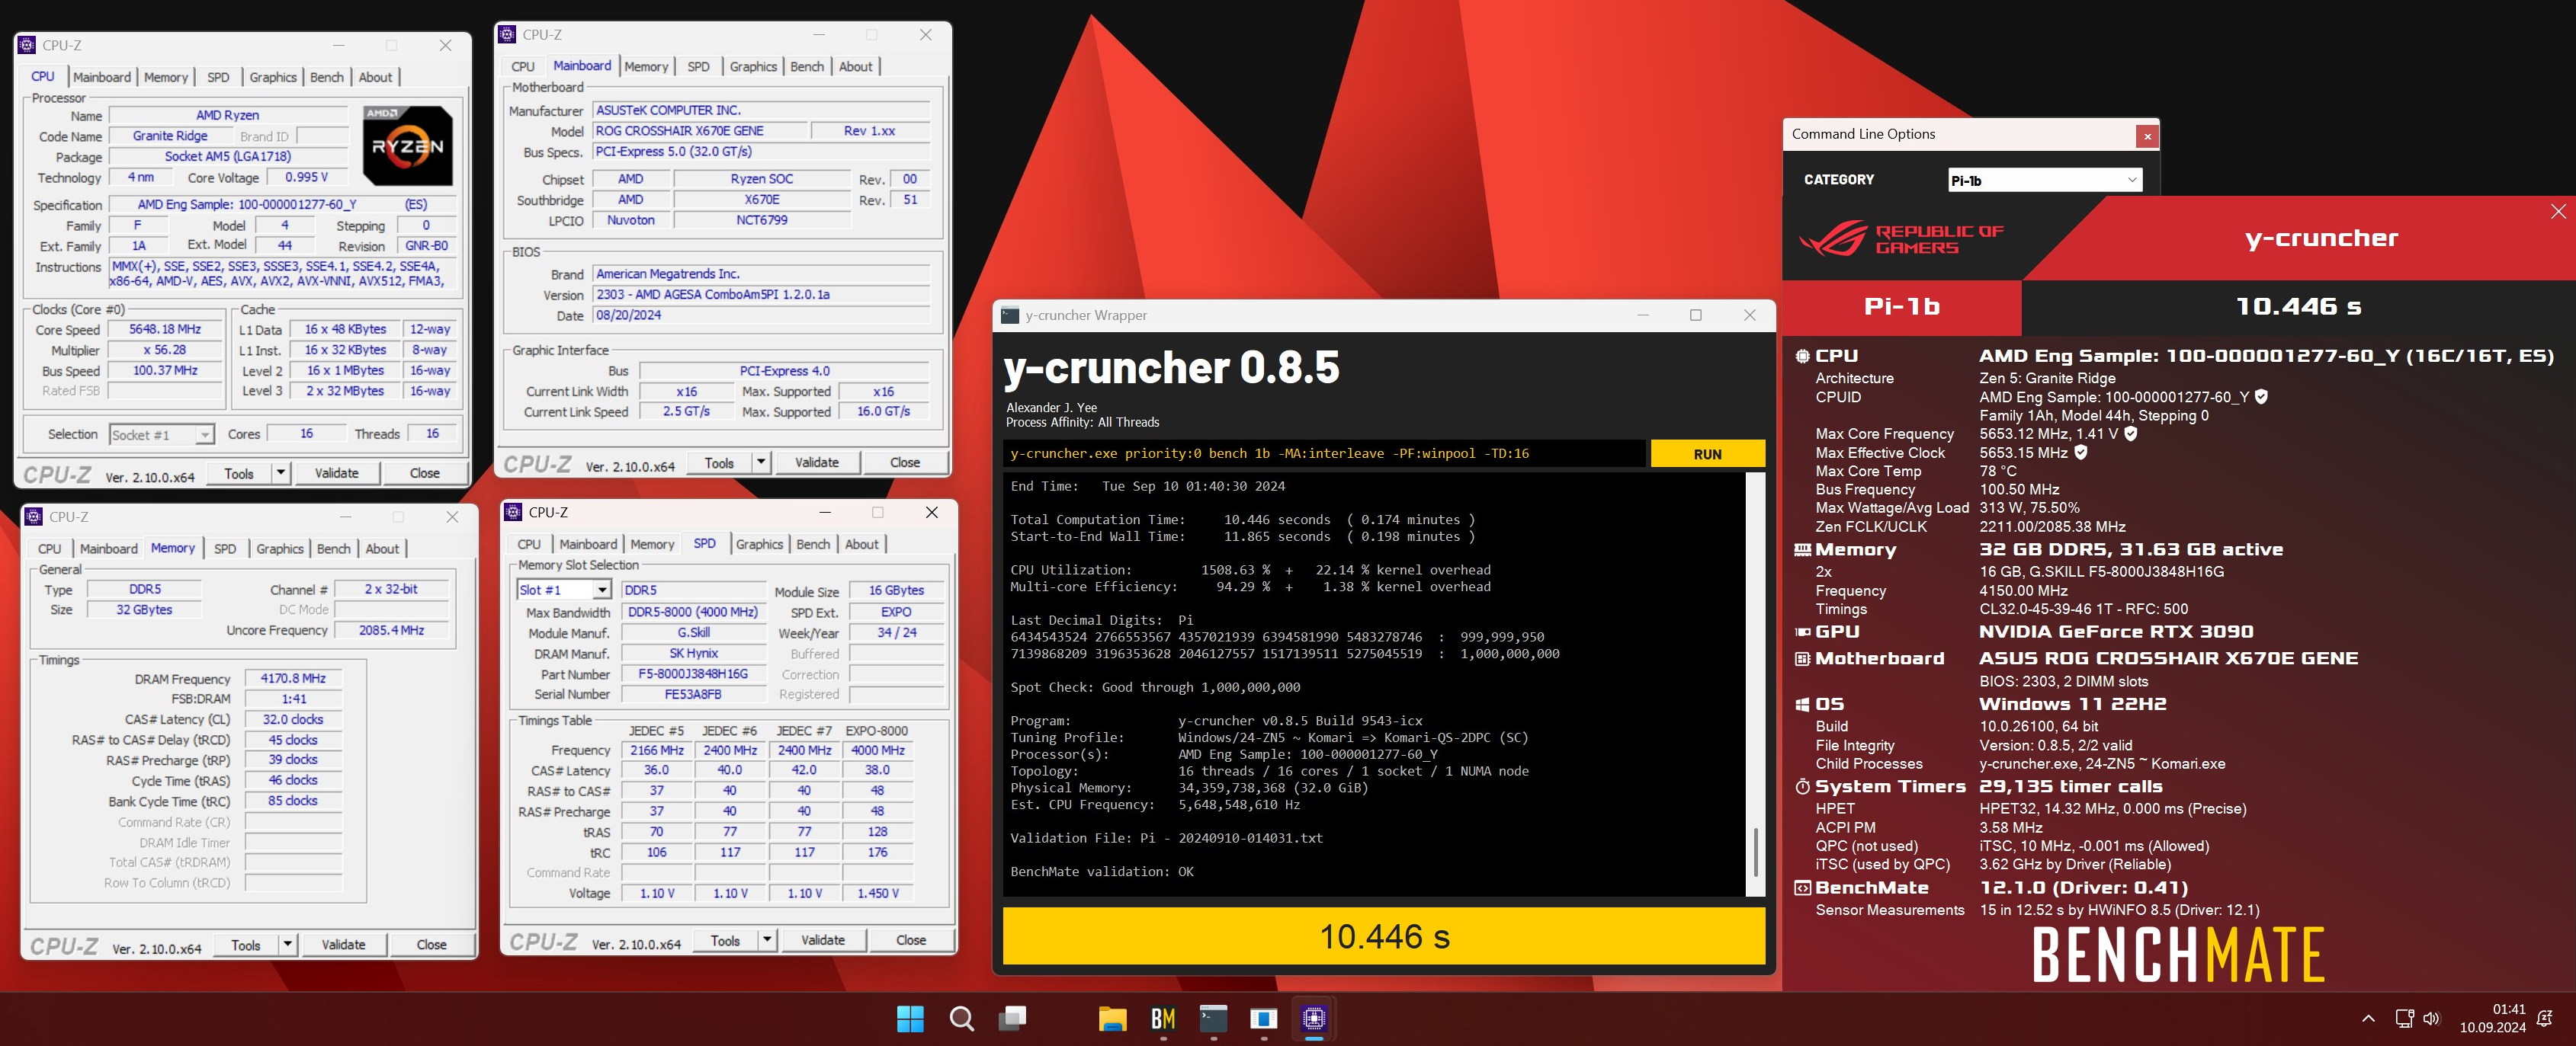Click the taskbar clock showing 01:41

pos(2492,1018)
